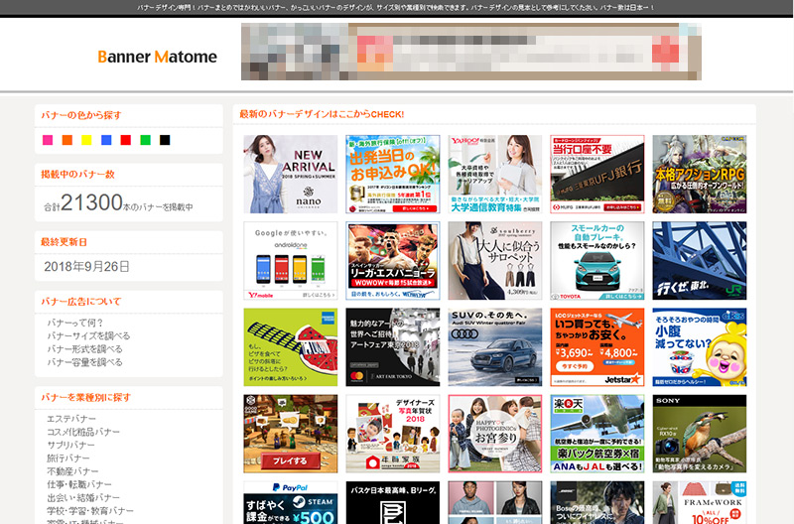
Task: Click the blurred header advertisement banner
Action: pos(470,52)
